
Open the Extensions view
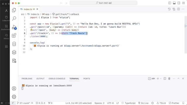coord(14,36)
